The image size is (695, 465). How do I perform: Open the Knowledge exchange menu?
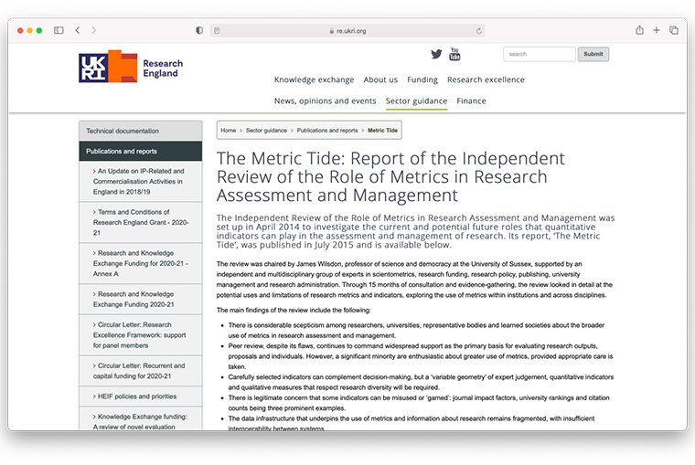(x=314, y=79)
